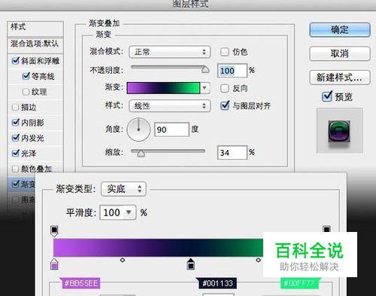The height and width of the screenshot is (296, 376).
Task: Select the 内发光 style entry
Action: (x=32, y=138)
